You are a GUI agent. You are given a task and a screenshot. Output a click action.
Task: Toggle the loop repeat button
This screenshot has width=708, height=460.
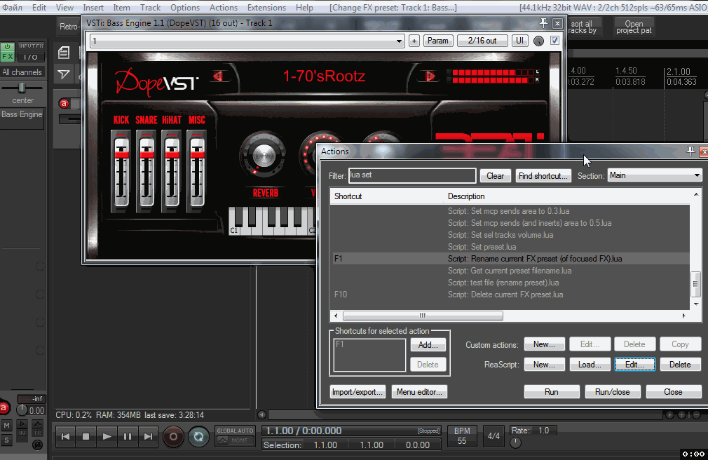(x=198, y=436)
